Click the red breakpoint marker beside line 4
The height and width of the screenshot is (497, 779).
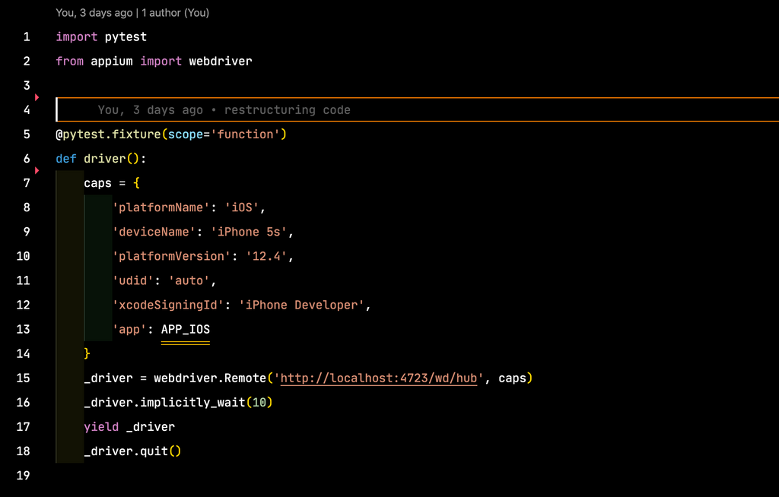coord(36,97)
